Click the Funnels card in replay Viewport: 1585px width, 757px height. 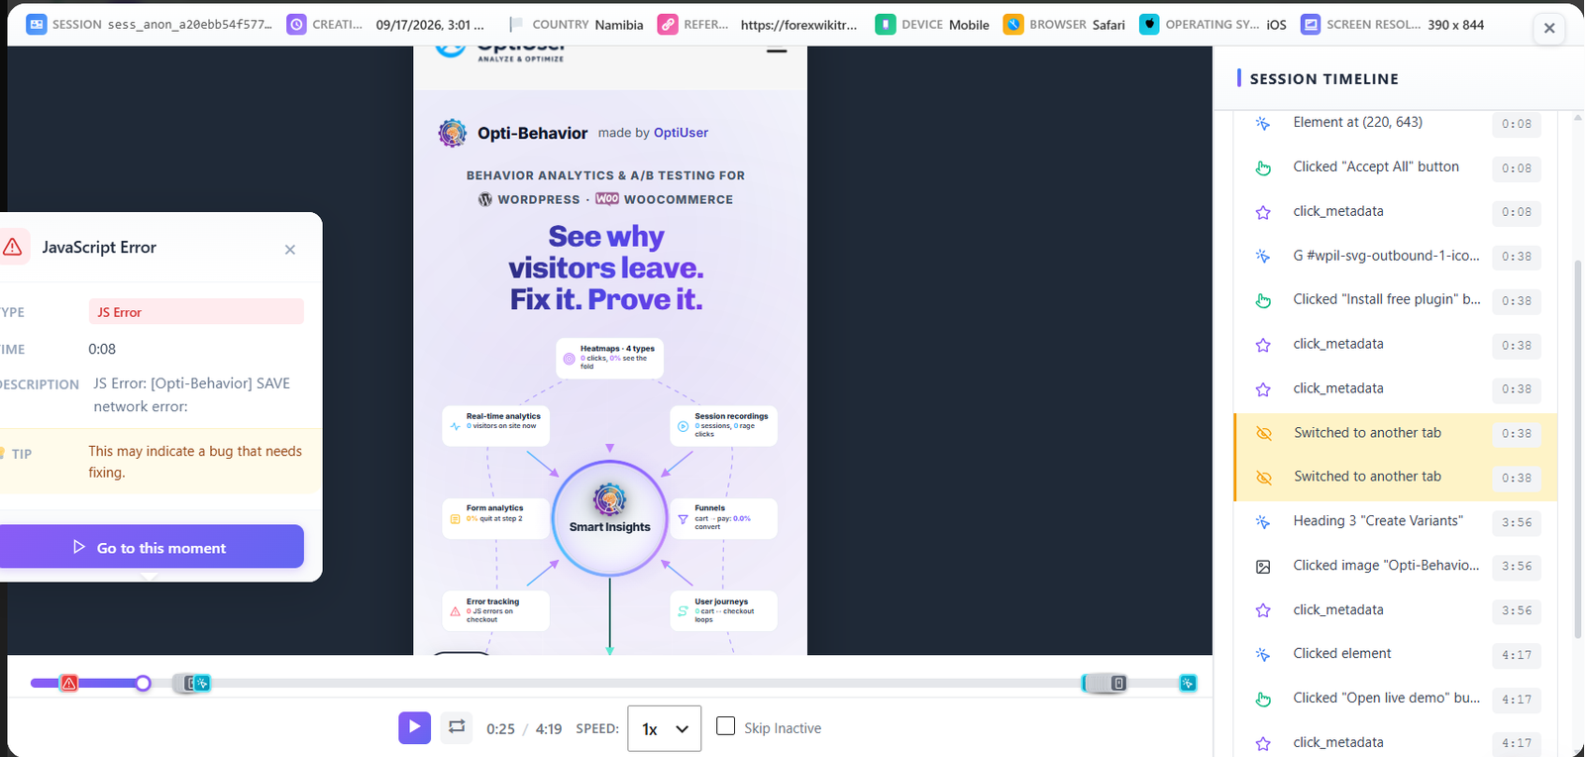tap(723, 518)
